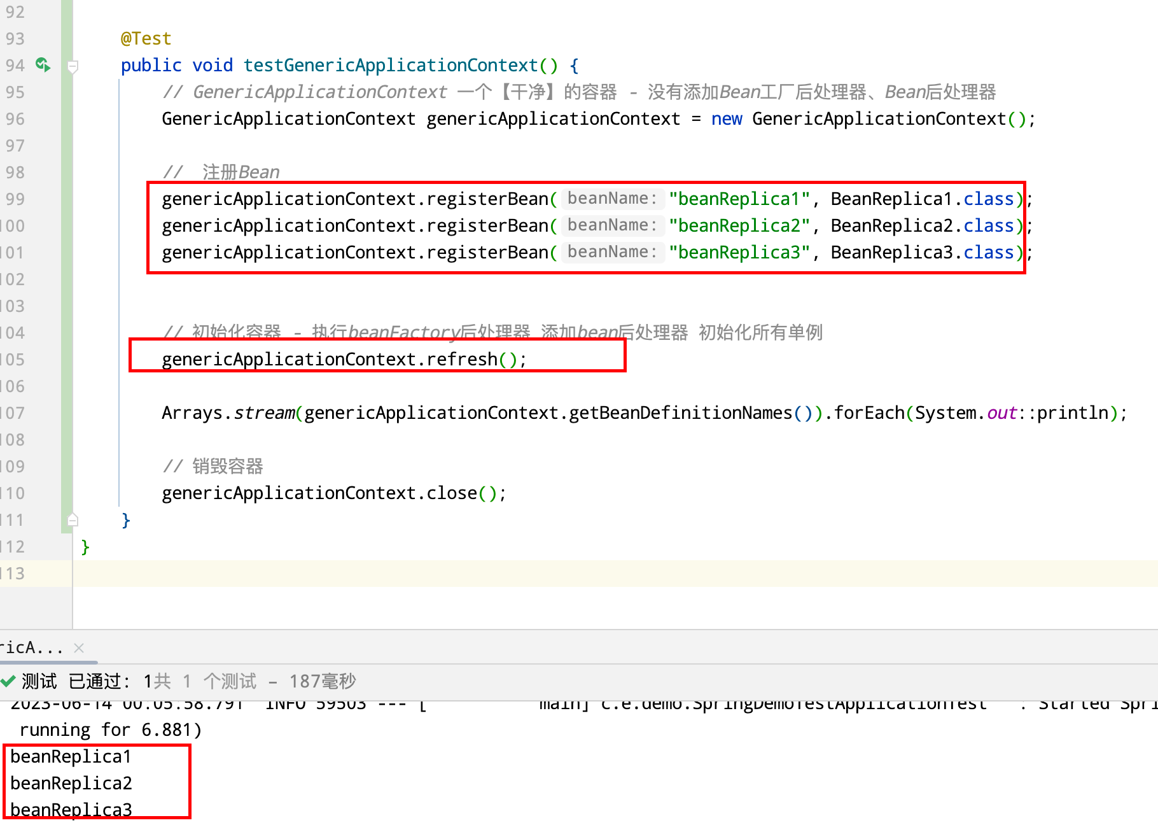The image size is (1158, 825).
Task: Click console output line beanReplica3
Action: tap(71, 810)
